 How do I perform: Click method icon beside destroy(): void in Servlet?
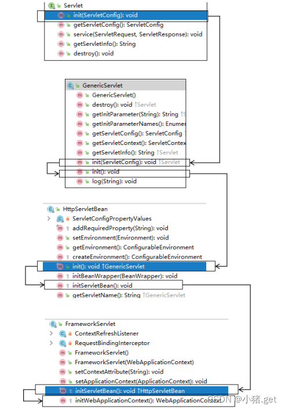coord(61,53)
